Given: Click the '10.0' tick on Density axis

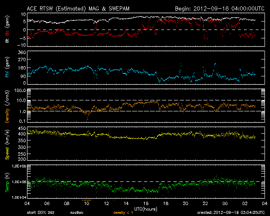Looking at the screenshot, I should [21, 100].
